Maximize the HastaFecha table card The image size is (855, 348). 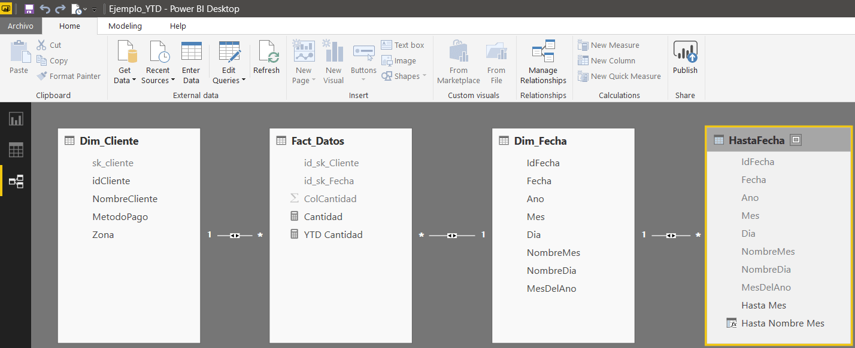tap(795, 140)
